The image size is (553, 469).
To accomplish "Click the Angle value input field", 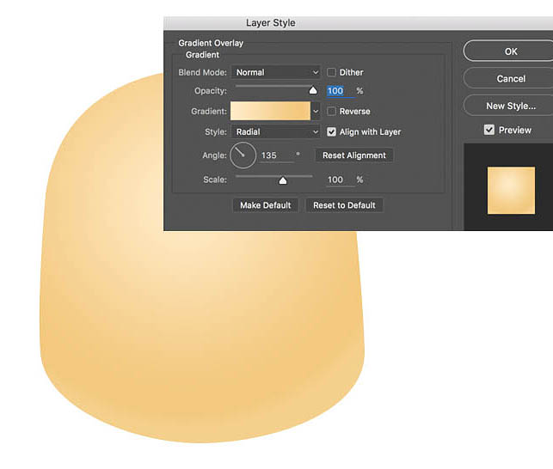I will click(x=273, y=156).
